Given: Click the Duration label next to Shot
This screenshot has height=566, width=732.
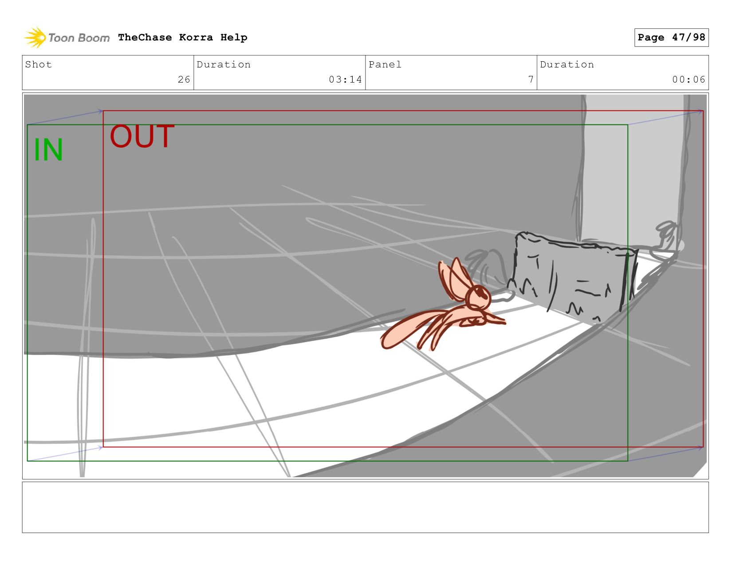Looking at the screenshot, I should (x=224, y=64).
